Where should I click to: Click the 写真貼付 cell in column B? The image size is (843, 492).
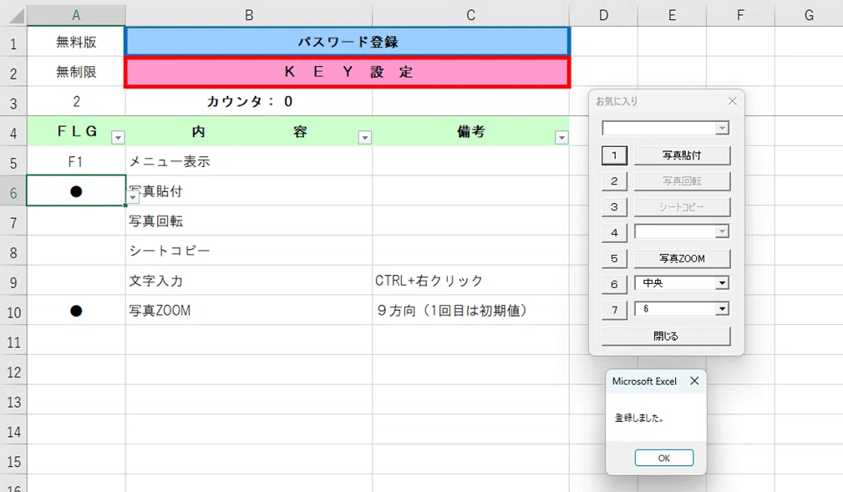pos(249,191)
